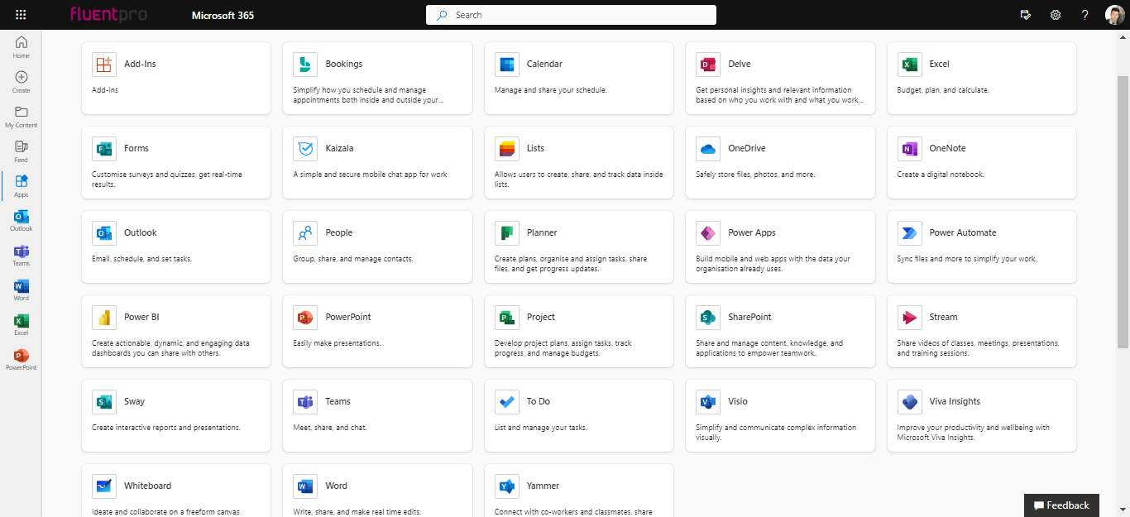The image size is (1130, 517).
Task: Open the Calendar app icon
Action: (506, 65)
